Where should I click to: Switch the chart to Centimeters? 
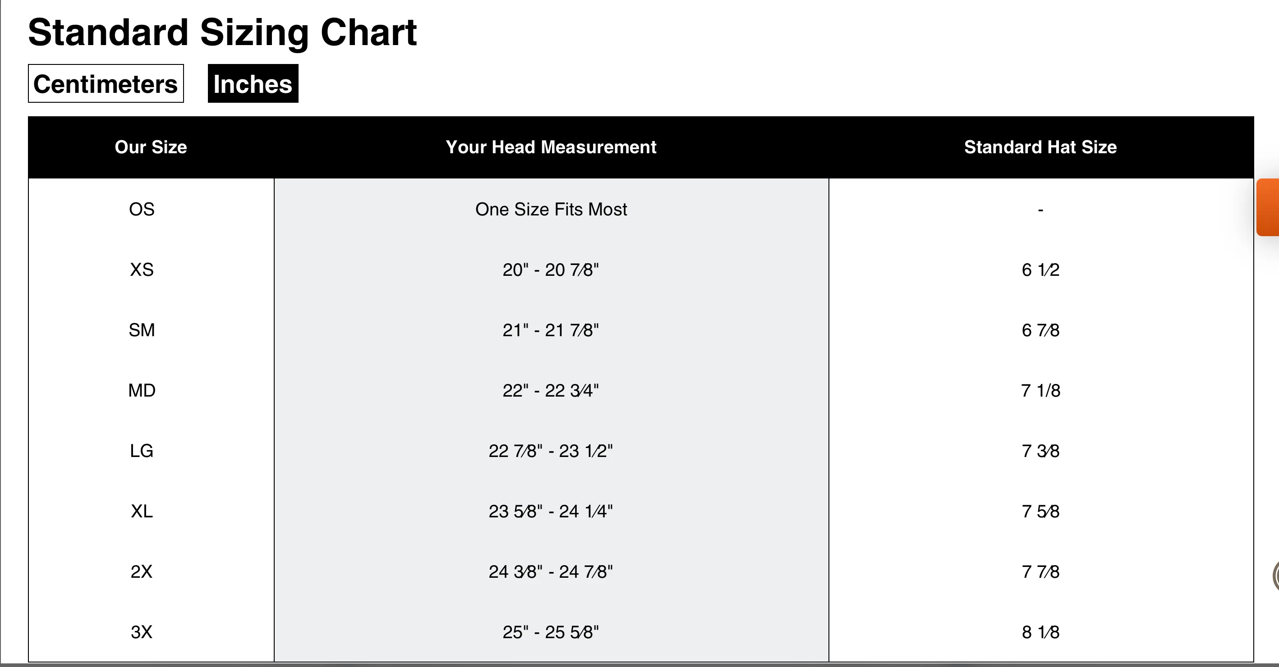click(106, 84)
